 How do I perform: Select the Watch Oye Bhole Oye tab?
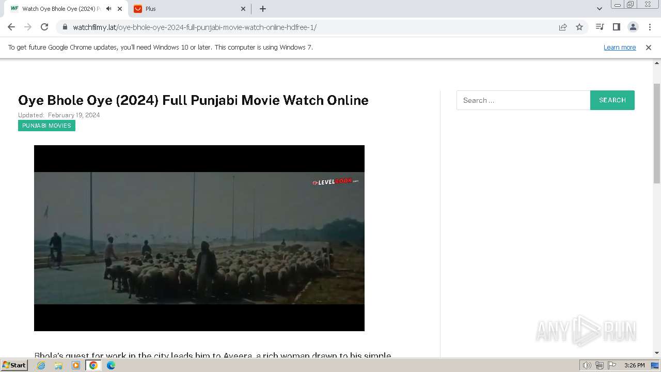click(x=66, y=9)
